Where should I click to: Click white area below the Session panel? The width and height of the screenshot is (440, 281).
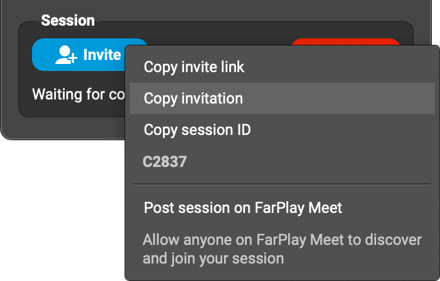[58, 204]
